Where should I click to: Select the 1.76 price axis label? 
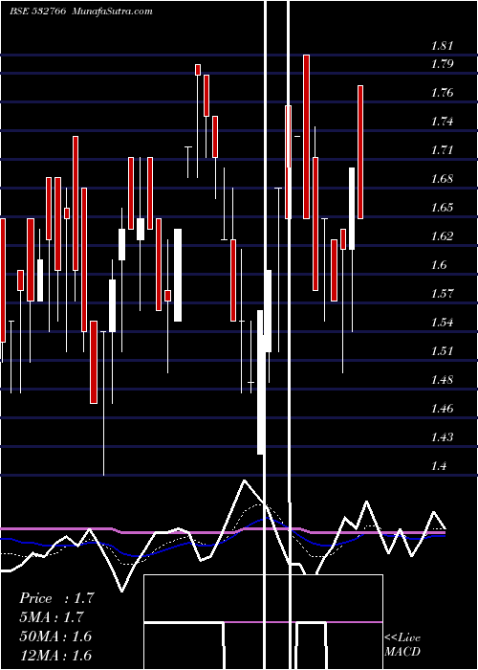coord(442,93)
